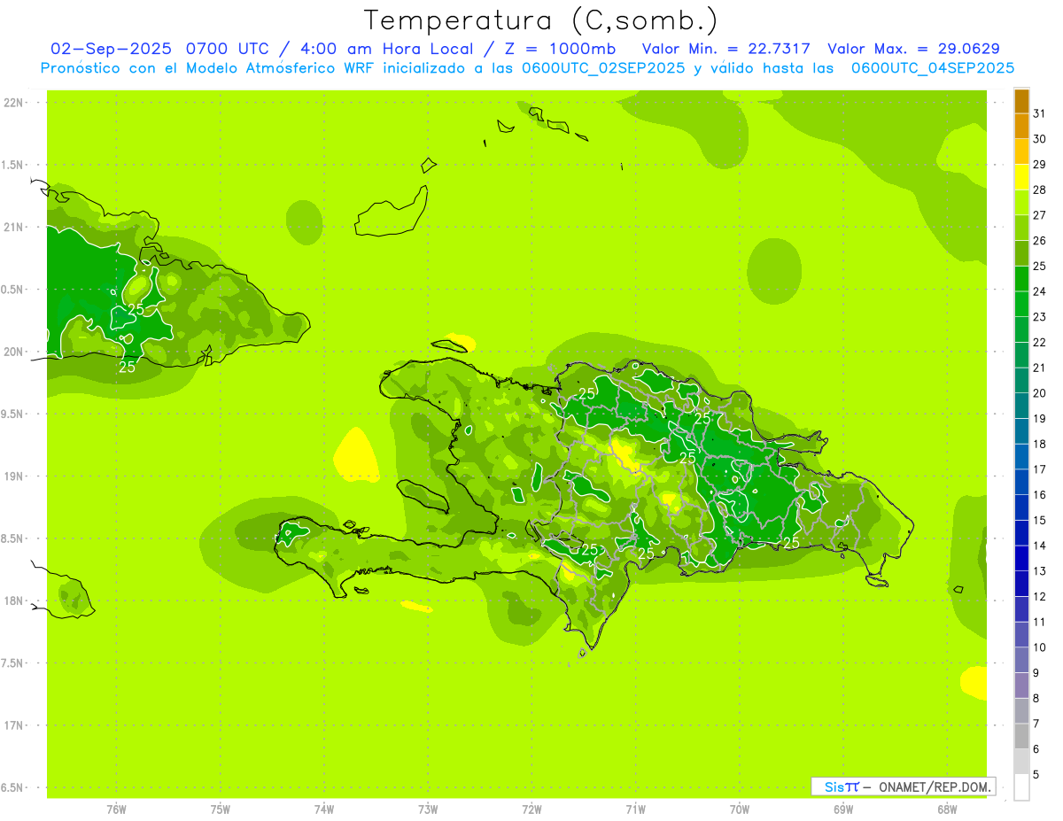Click the 1.5N latitude tick label

point(14,165)
